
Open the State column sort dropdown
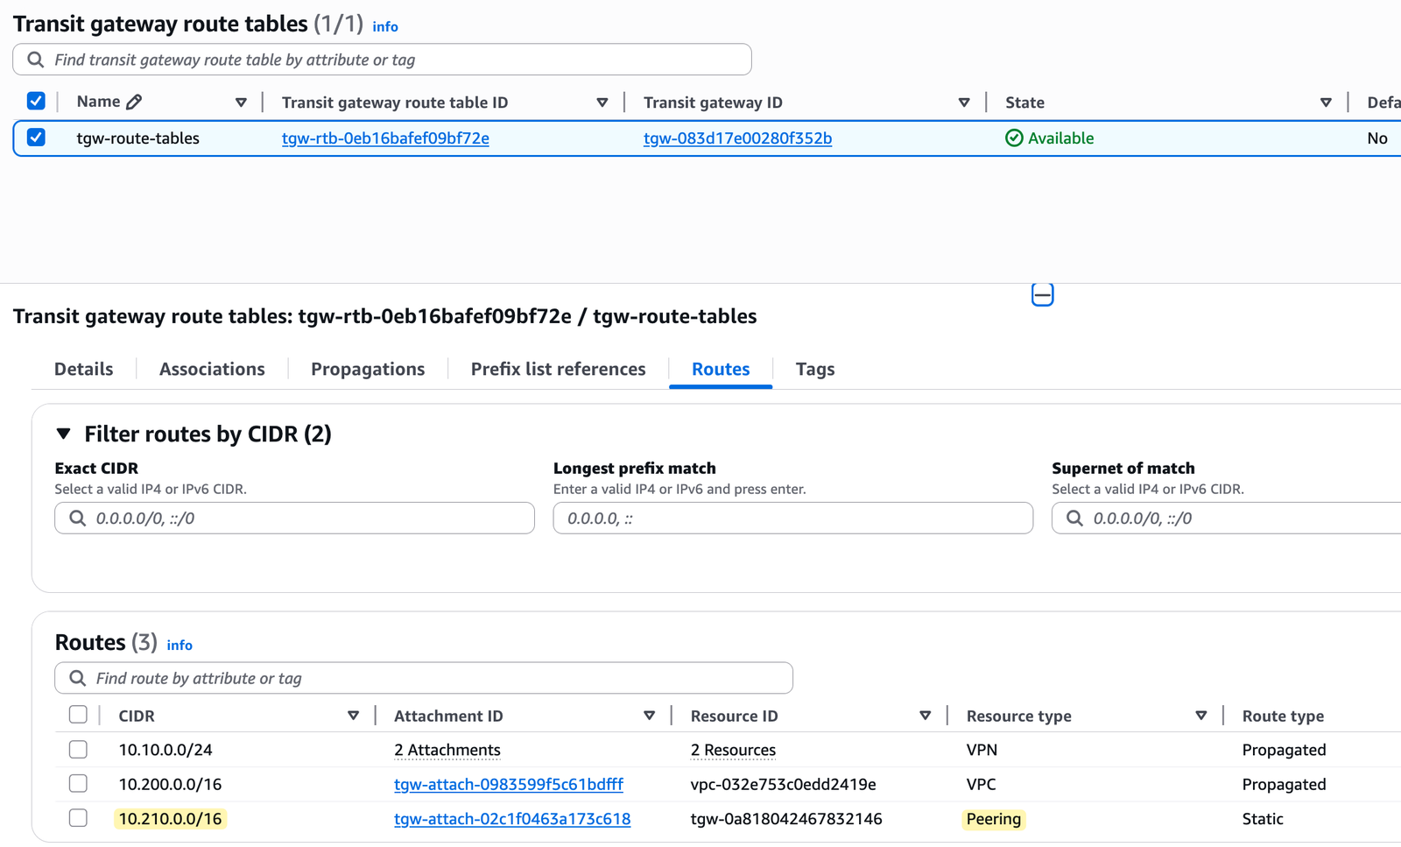1325,102
